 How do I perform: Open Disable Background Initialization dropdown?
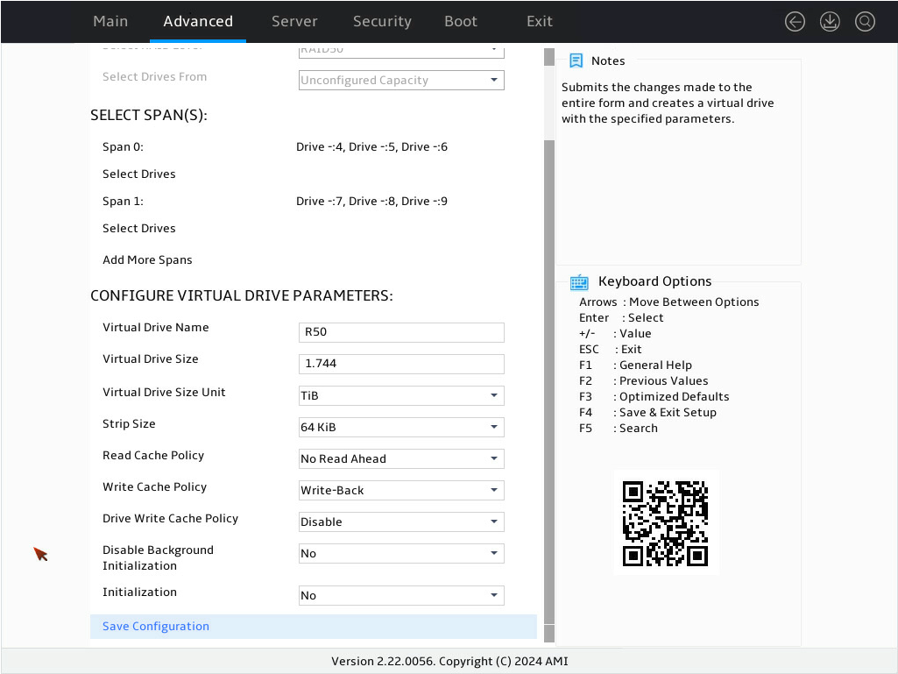click(x=401, y=553)
